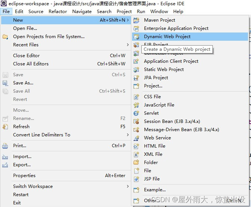Open the Search menu
The width and height of the screenshot is (251, 207).
coord(104,12)
